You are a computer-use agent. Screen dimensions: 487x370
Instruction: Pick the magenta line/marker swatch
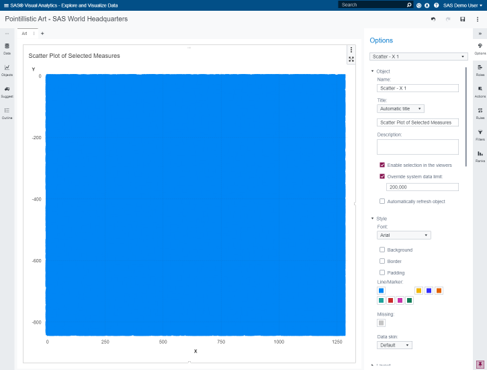[400, 300]
